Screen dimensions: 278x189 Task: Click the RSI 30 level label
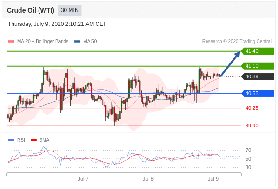248,167
